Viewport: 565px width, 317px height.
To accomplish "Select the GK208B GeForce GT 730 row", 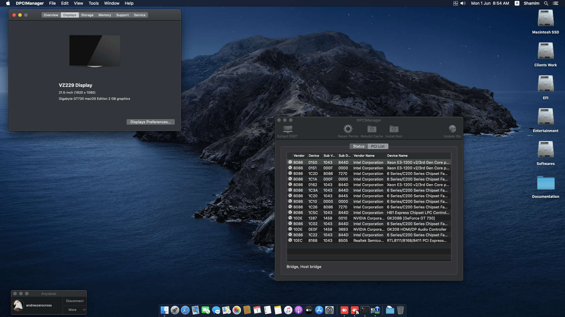I will [369, 218].
